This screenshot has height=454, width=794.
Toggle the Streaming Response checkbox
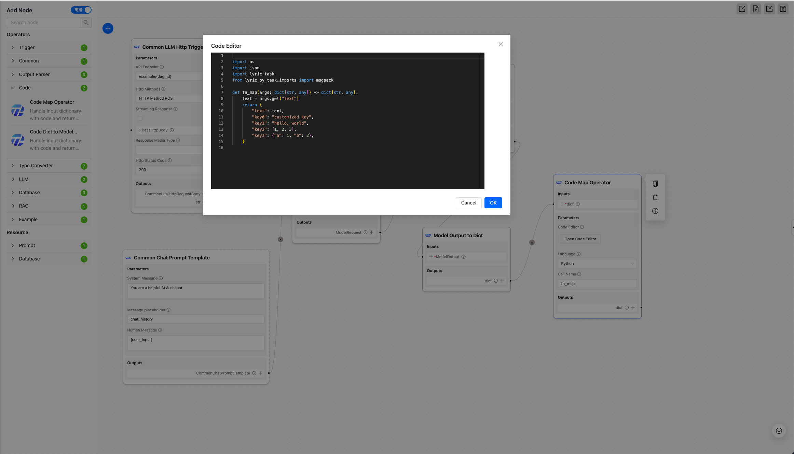(x=140, y=118)
